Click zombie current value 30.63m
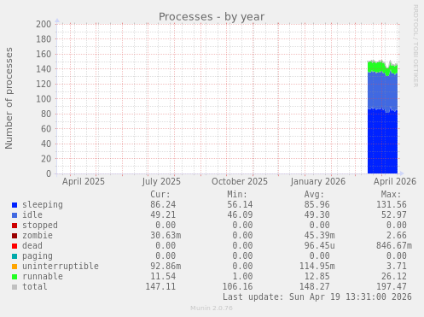 (166, 235)
